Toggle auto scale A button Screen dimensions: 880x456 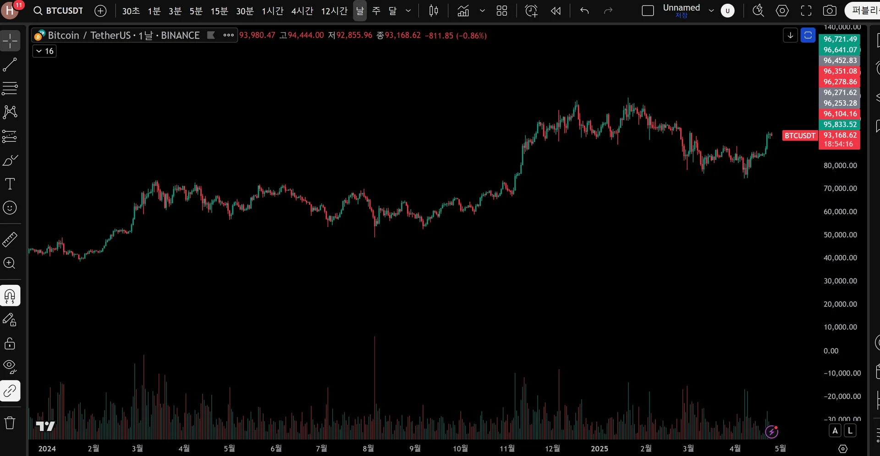click(x=835, y=430)
